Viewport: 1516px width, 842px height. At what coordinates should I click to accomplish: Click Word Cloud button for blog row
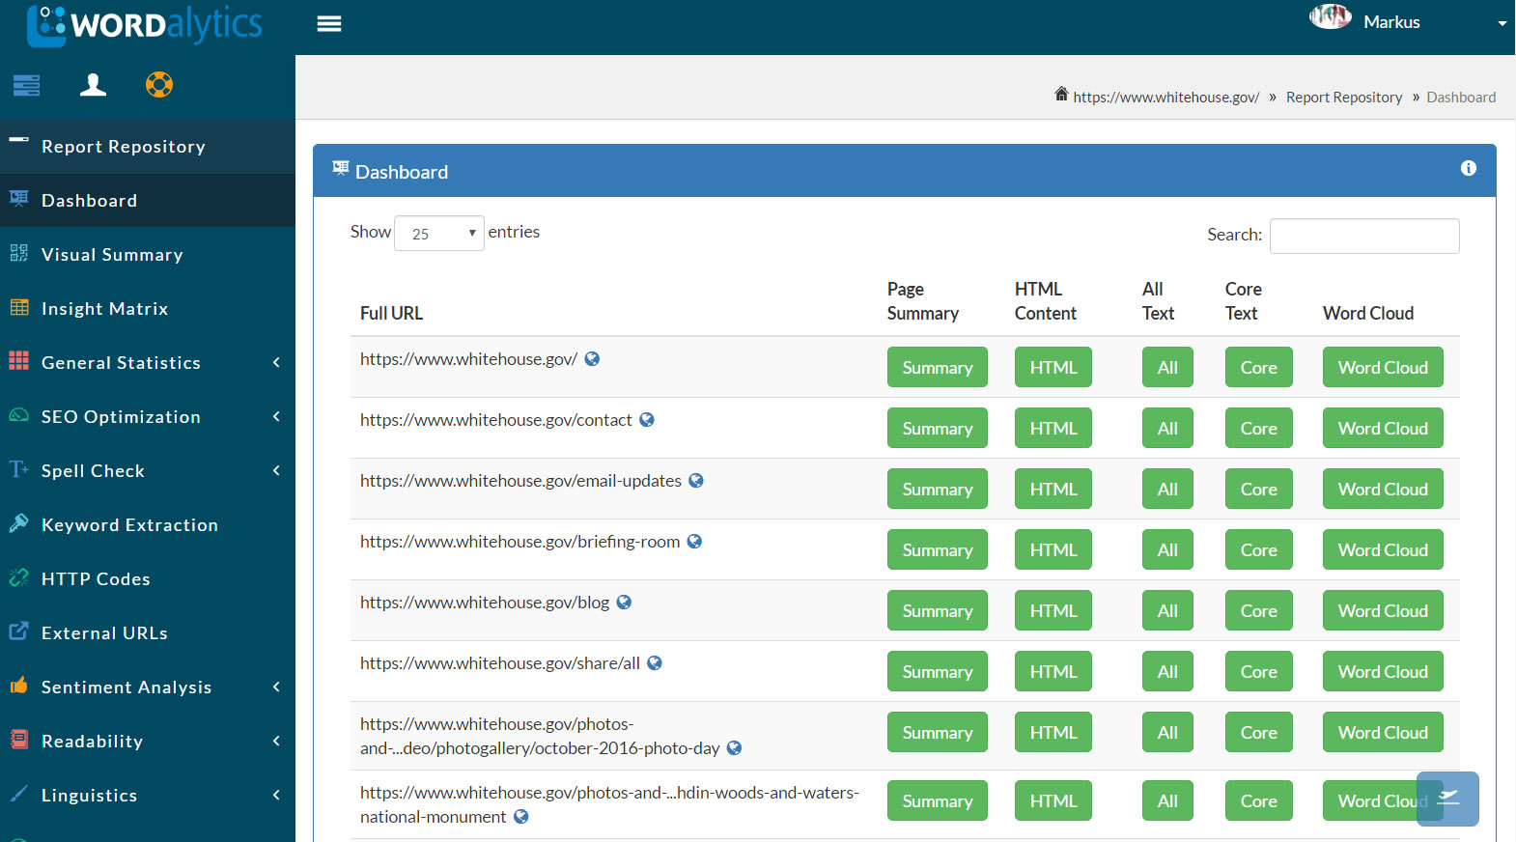(1383, 610)
